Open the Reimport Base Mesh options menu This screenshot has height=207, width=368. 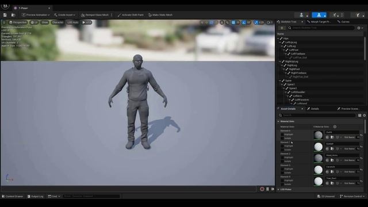pyautogui.click(x=112, y=15)
